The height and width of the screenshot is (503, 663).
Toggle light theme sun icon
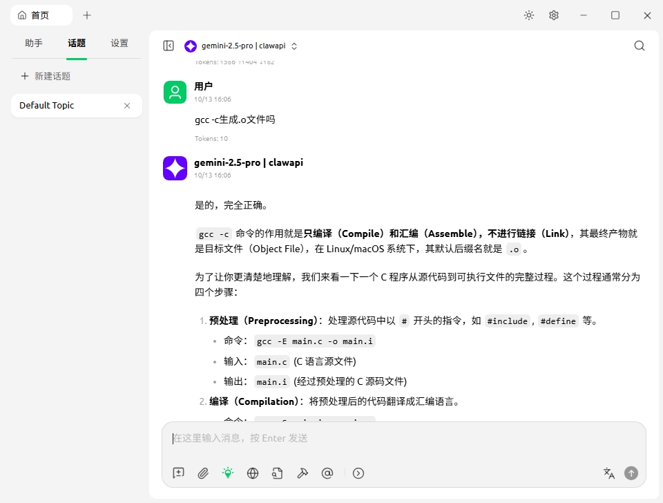coord(528,15)
